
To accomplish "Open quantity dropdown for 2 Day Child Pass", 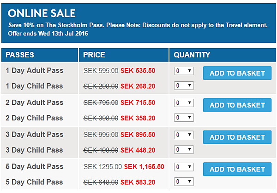I will tap(184, 118).
